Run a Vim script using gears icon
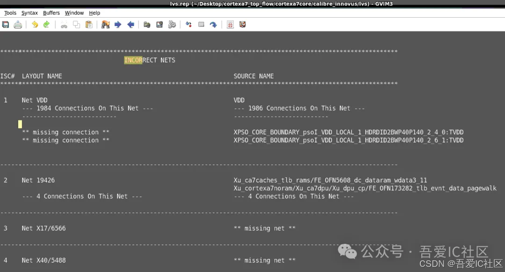 pos(172,24)
